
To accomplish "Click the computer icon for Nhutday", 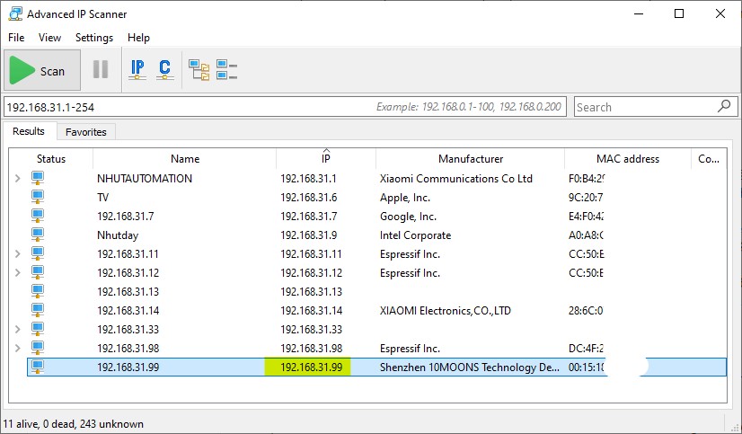I will (x=38, y=235).
